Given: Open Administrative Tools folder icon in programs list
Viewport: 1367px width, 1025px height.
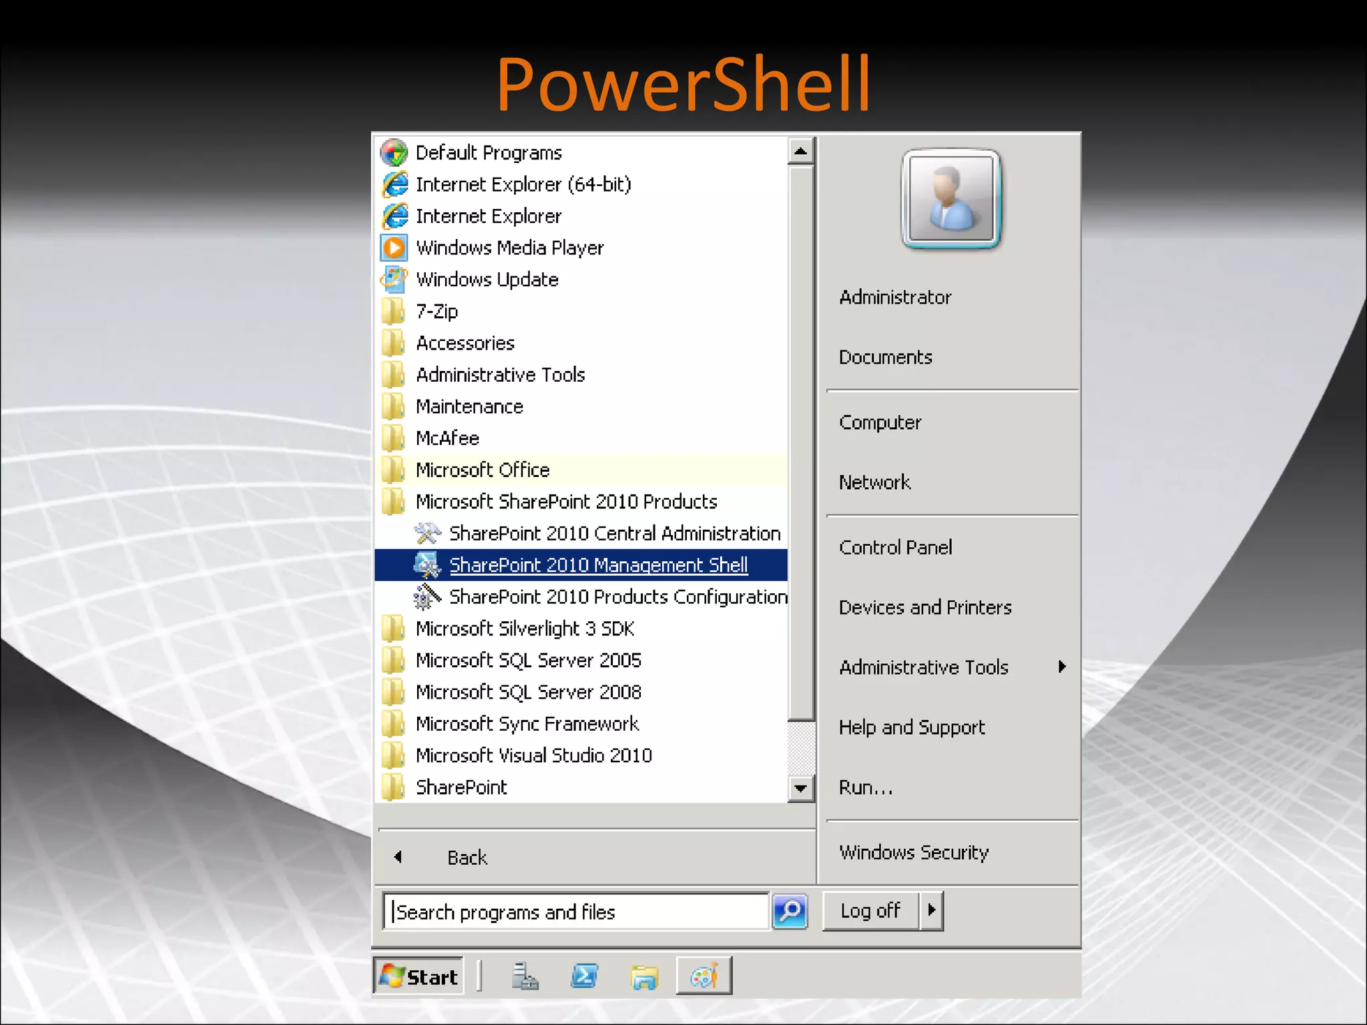Looking at the screenshot, I should tap(394, 374).
